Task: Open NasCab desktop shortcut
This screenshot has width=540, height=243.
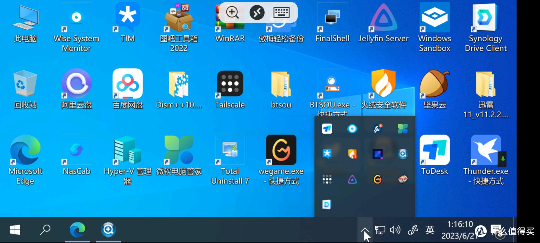Action: click(76, 155)
